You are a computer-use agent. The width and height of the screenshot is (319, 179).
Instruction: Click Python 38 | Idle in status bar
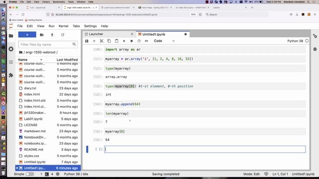click(x=76, y=174)
